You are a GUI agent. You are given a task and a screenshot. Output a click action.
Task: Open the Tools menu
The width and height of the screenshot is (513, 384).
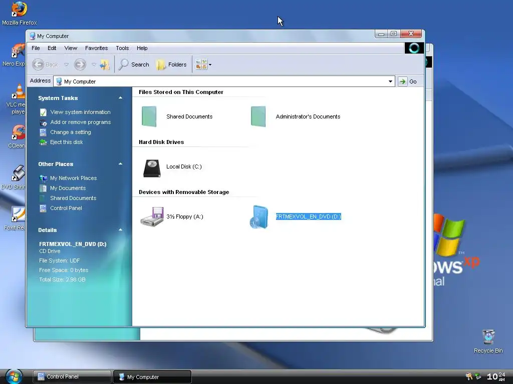[122, 48]
